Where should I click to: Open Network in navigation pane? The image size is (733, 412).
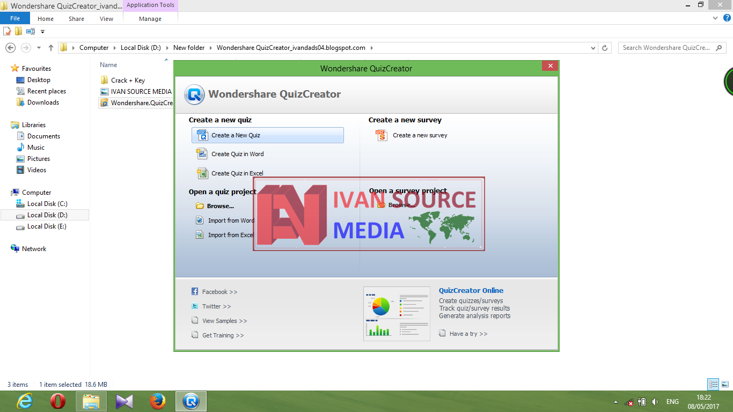34,249
